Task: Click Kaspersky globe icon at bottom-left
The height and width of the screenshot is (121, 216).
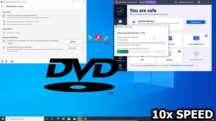Action: click(12, 62)
